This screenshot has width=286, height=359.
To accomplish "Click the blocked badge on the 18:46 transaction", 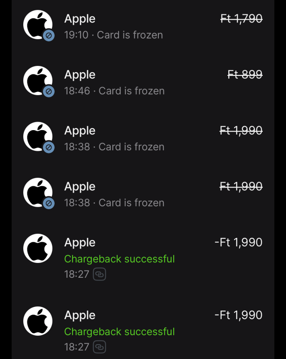I will click(x=49, y=92).
